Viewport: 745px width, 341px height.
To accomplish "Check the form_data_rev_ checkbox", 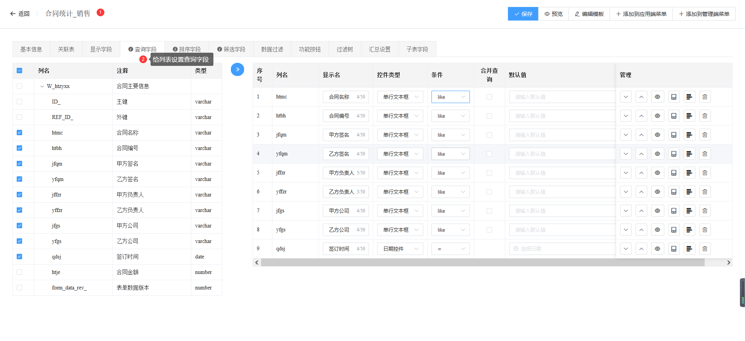I will click(x=19, y=288).
